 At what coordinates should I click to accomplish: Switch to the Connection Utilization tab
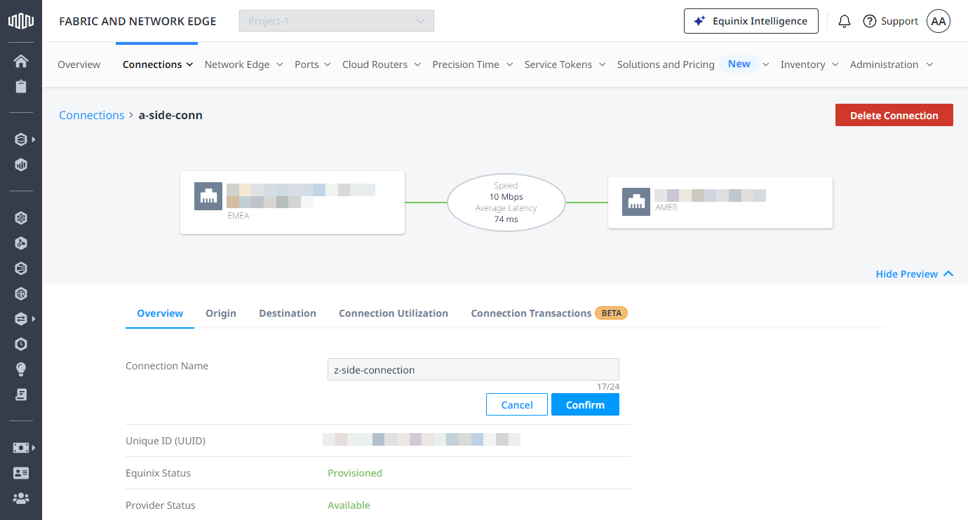click(394, 313)
